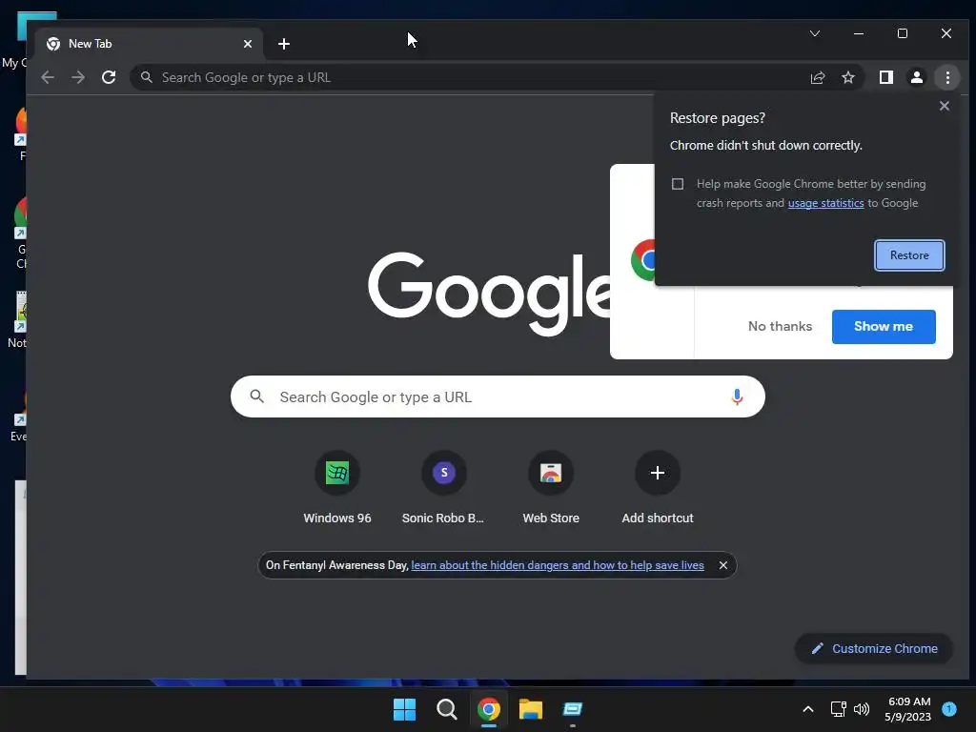Open the usage statistics link

pos(825,203)
